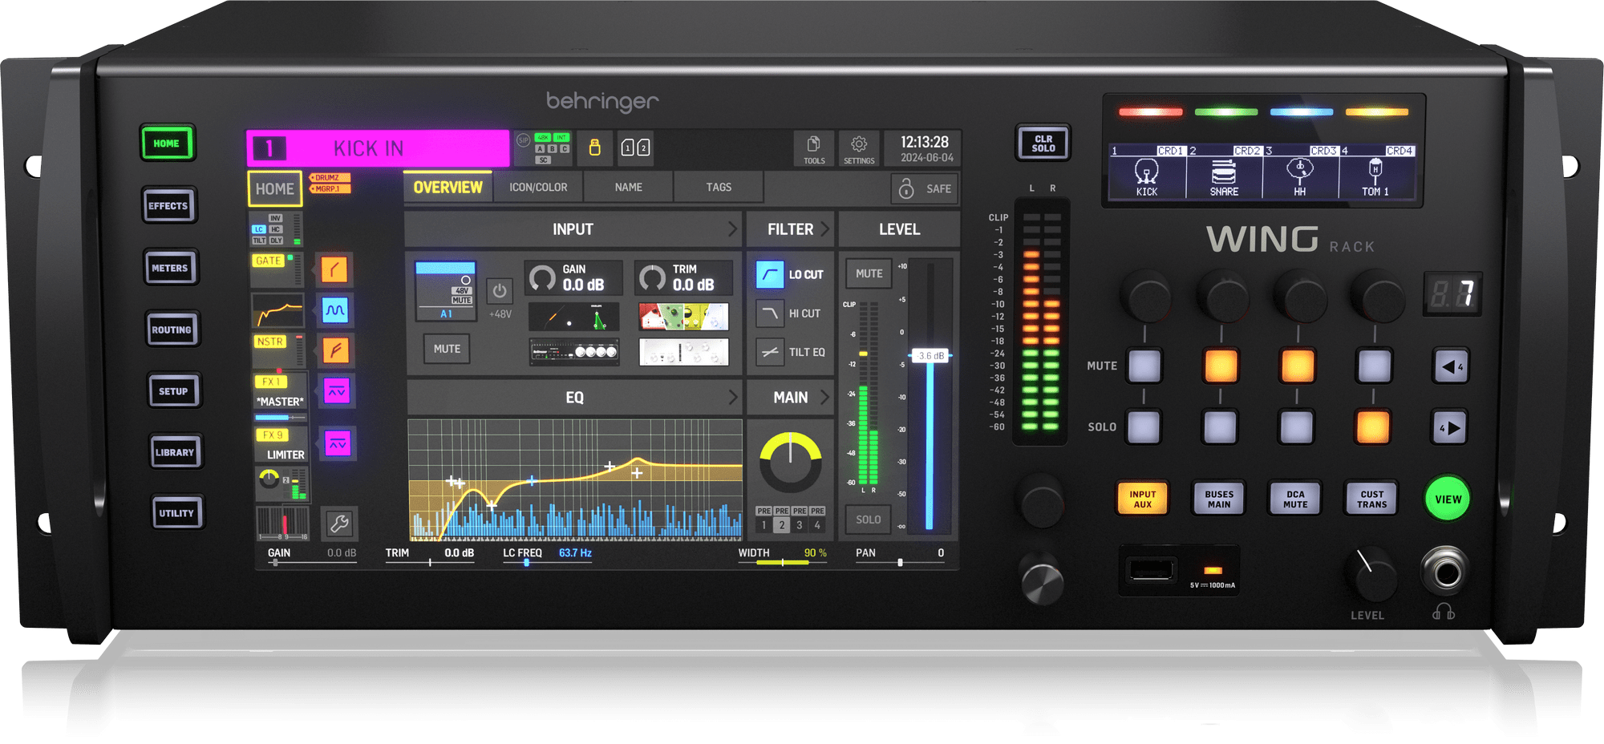This screenshot has height=744, width=1604.
Task: Open the Settings gear icon
Action: (x=858, y=148)
